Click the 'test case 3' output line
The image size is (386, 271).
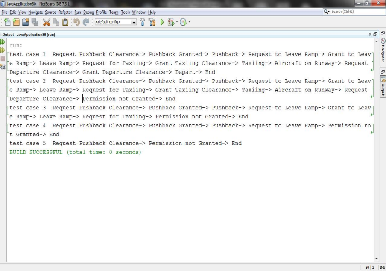coord(190,112)
